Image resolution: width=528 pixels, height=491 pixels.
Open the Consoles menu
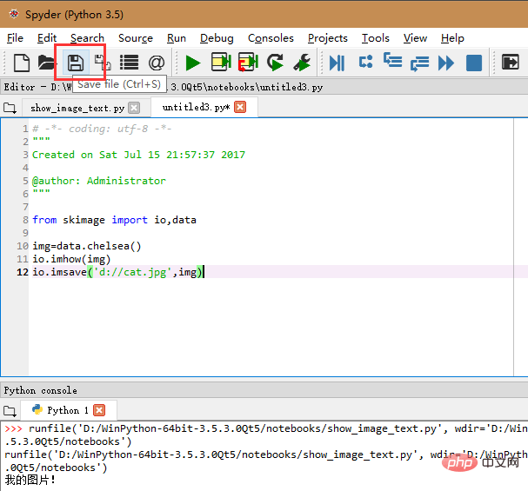pyautogui.click(x=271, y=38)
